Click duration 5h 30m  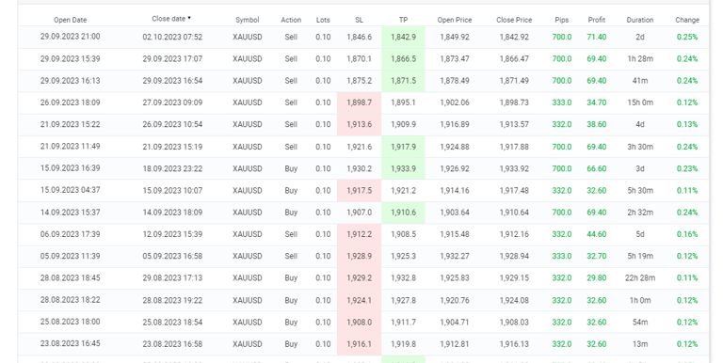click(640, 190)
